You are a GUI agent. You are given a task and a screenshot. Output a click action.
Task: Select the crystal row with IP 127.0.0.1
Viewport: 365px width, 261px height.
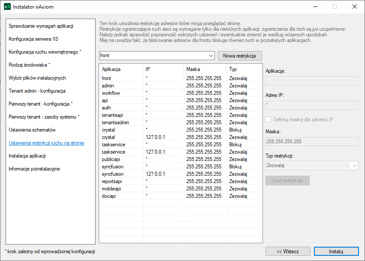pyautogui.click(x=181, y=137)
